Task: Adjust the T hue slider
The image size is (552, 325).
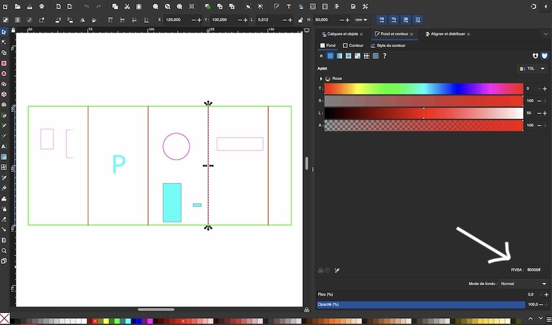Action: pos(423,89)
